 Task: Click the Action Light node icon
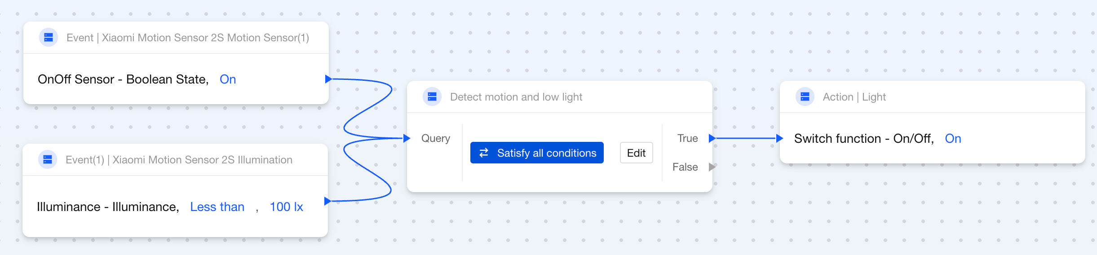click(x=805, y=97)
